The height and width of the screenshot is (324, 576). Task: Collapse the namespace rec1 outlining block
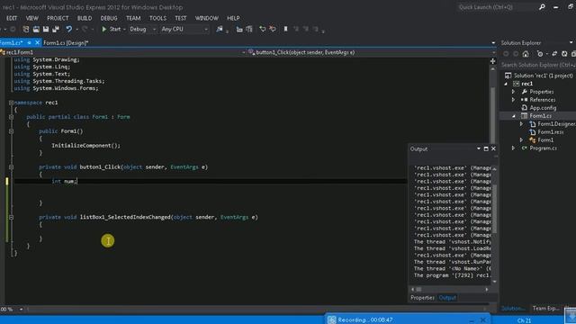(x=11, y=103)
